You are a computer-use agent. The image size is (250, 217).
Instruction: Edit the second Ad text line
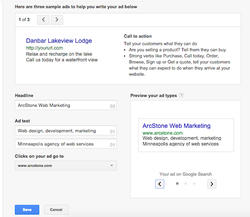[x=66, y=144]
